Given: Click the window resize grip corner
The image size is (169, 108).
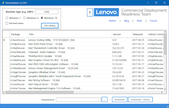Looking at the screenshot, I should (x=167, y=106).
